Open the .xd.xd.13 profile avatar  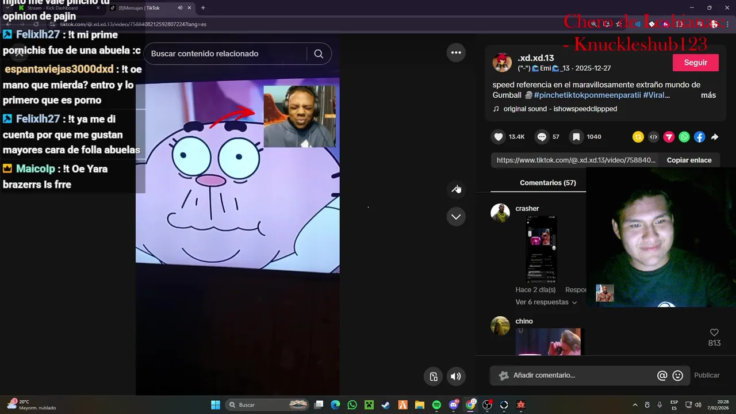tap(502, 62)
